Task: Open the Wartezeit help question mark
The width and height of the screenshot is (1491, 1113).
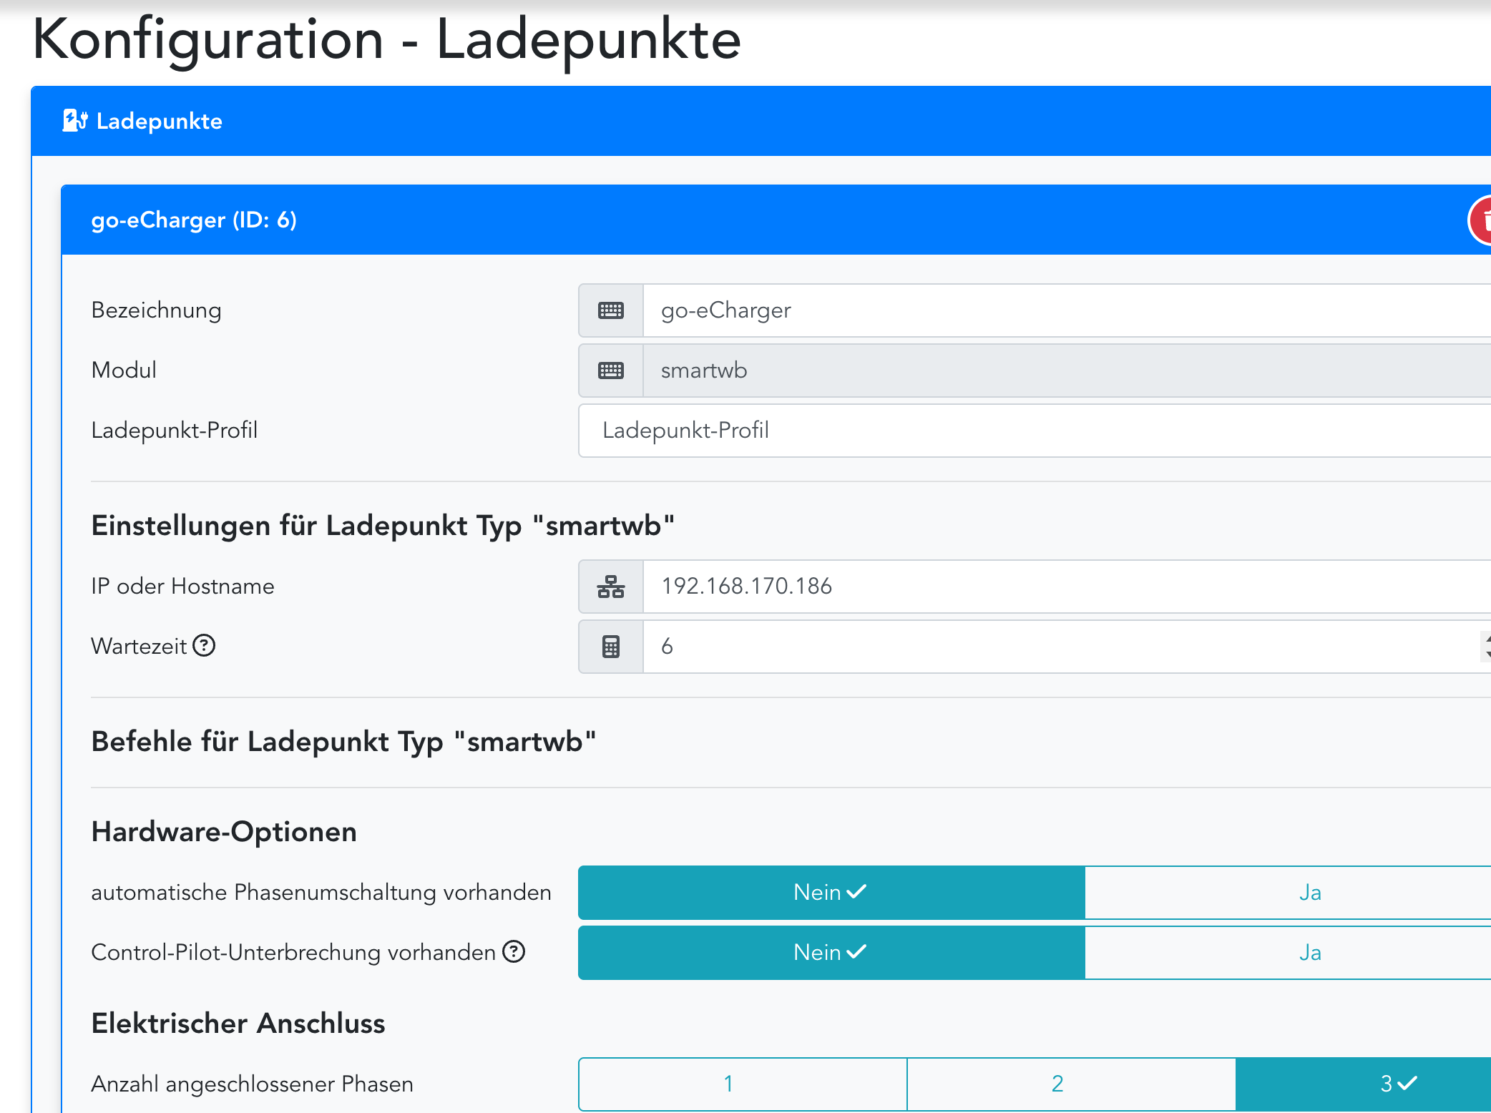Action: (205, 645)
